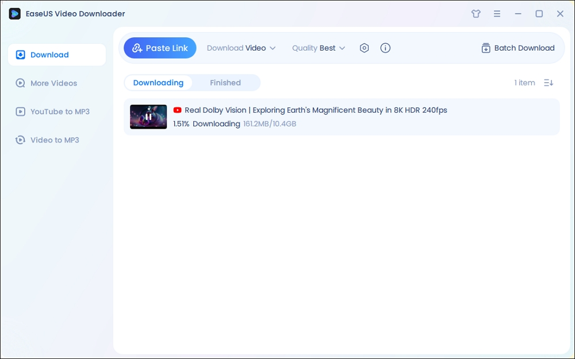Open More Videos from the sidebar
Screen dimensions: 575x359
[x=46, y=83]
